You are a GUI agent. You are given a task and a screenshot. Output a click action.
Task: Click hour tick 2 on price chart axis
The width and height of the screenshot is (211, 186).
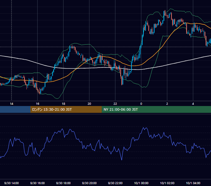[167, 104]
